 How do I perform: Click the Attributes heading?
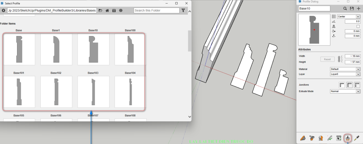(305, 49)
